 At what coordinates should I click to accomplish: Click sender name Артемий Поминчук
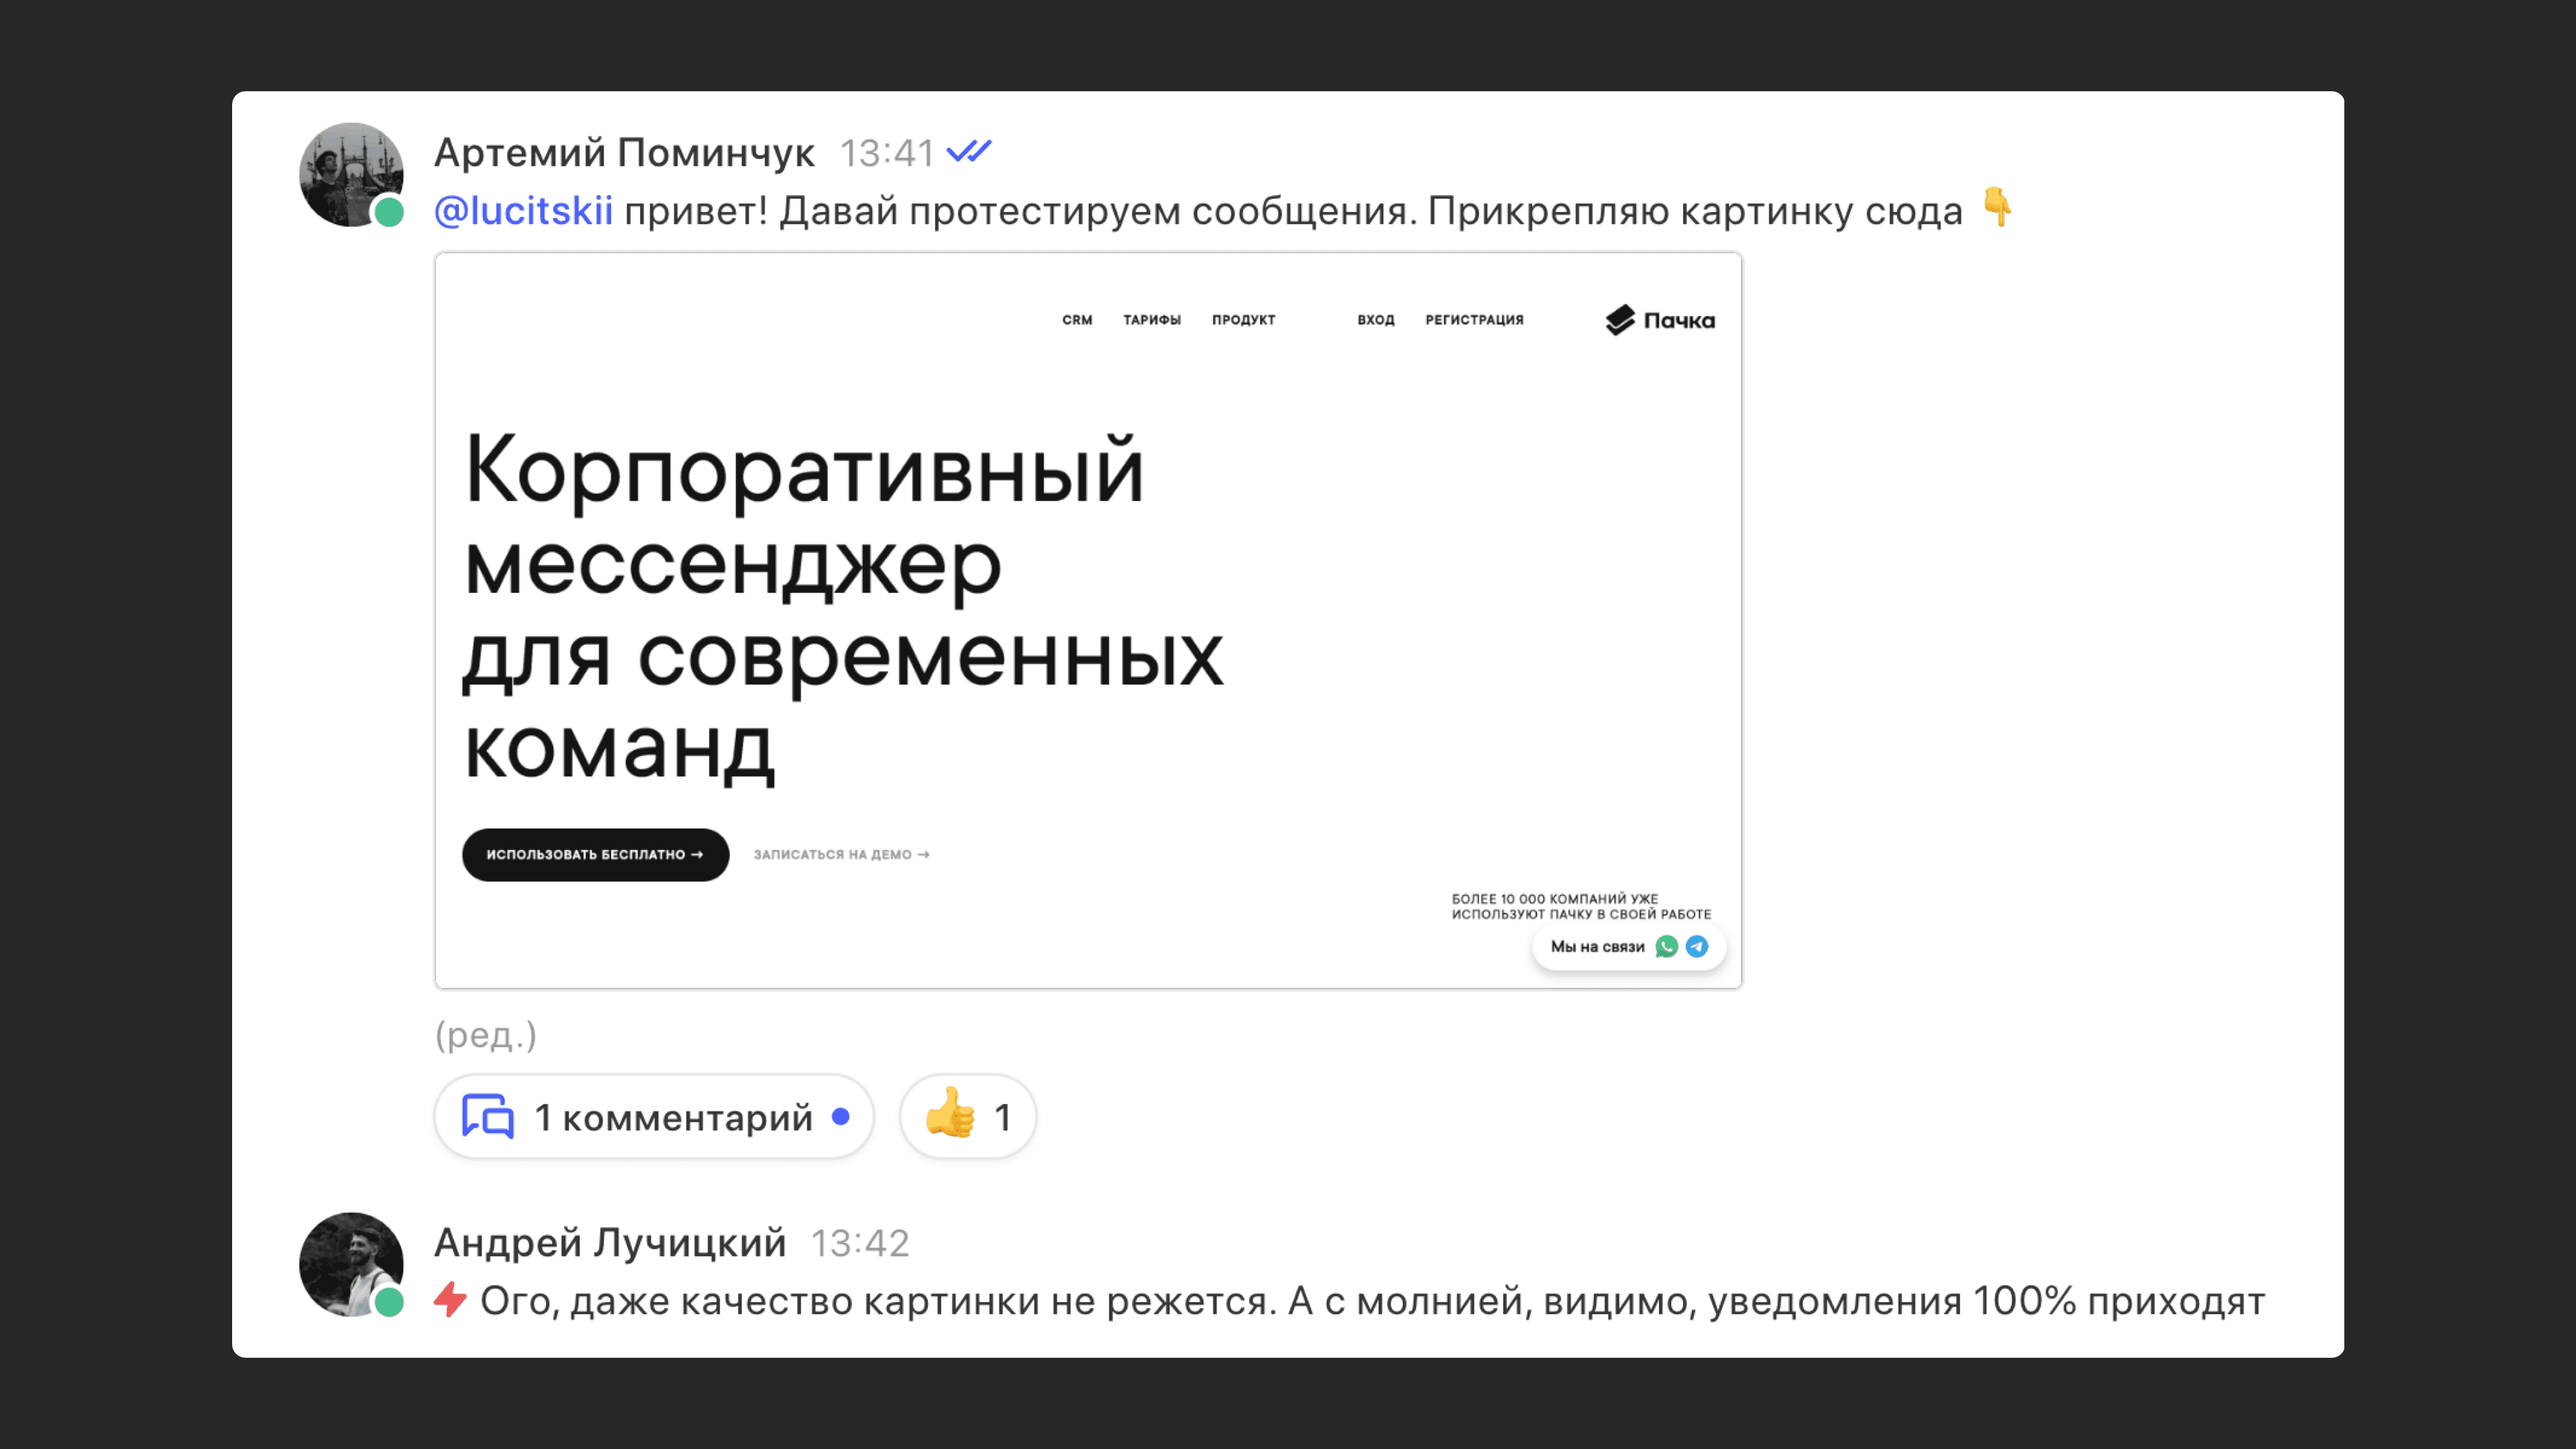tap(624, 153)
